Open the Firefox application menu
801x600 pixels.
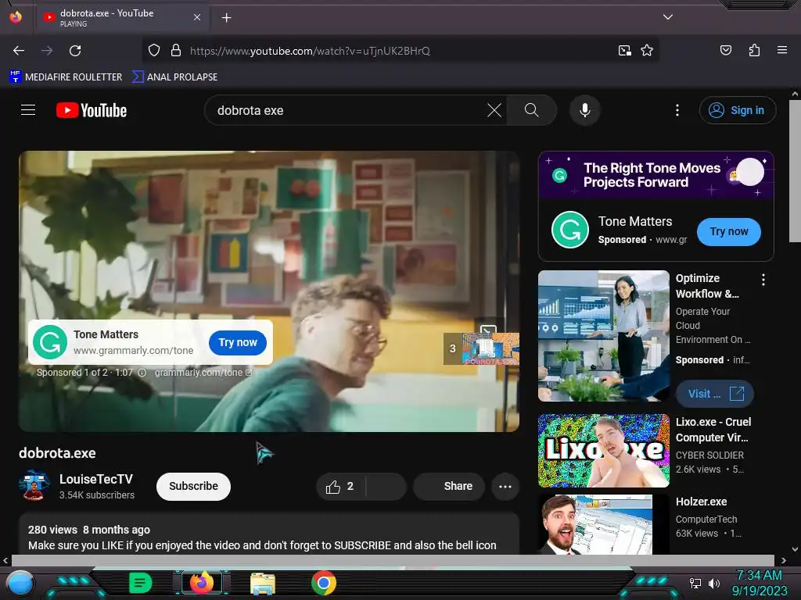click(x=781, y=50)
